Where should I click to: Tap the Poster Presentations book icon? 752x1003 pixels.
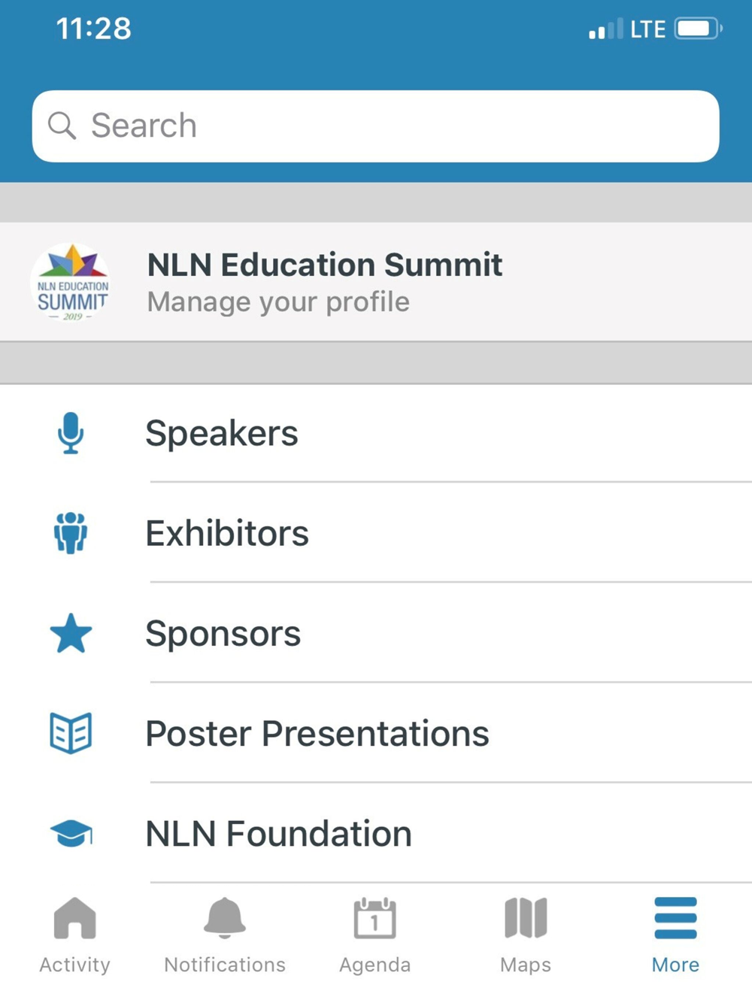71,733
